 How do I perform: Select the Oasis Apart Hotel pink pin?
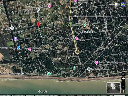[x=77, y=39]
